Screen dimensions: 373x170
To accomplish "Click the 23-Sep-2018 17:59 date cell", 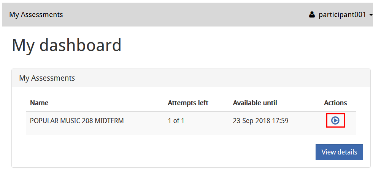I will pyautogui.click(x=260, y=121).
